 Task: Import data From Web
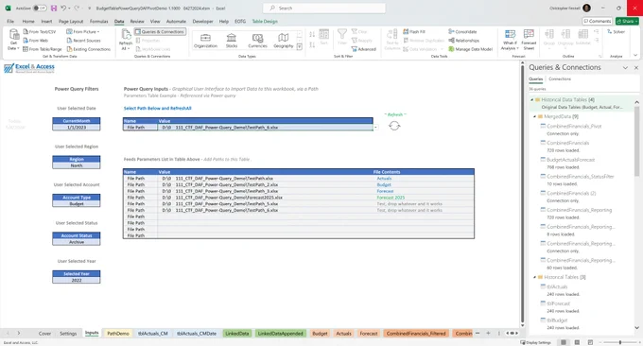coord(36,41)
